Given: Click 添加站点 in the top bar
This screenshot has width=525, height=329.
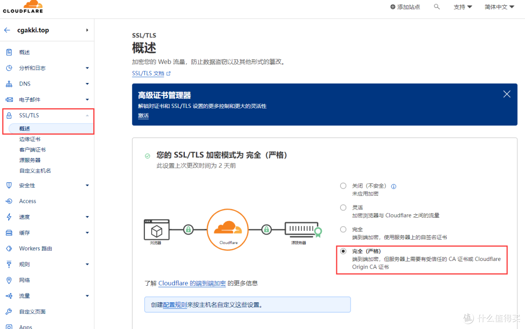Looking at the screenshot, I should click(408, 7).
